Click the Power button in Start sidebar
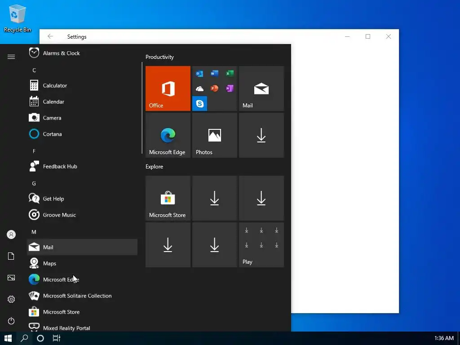 pos(11,321)
